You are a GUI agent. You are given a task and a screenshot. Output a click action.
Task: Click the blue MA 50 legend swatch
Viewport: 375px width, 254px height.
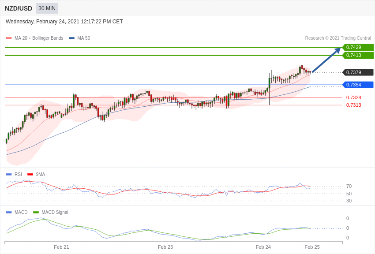[x=71, y=38]
